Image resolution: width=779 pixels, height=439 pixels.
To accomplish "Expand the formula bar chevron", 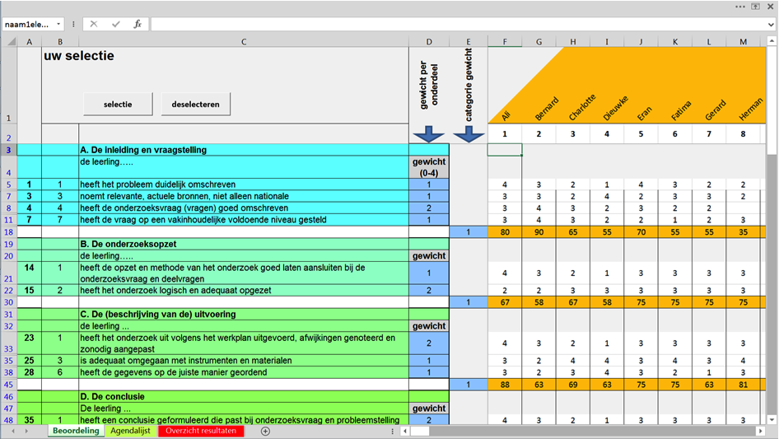I will (771, 25).
